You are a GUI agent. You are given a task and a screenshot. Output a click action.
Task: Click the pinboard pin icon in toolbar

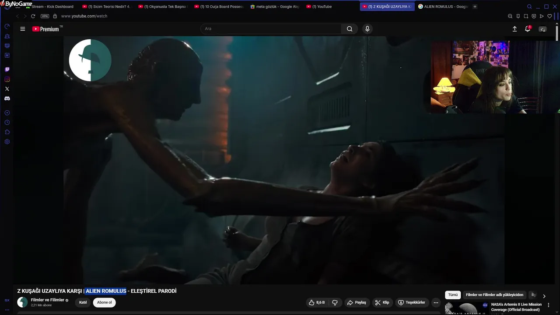click(518, 16)
